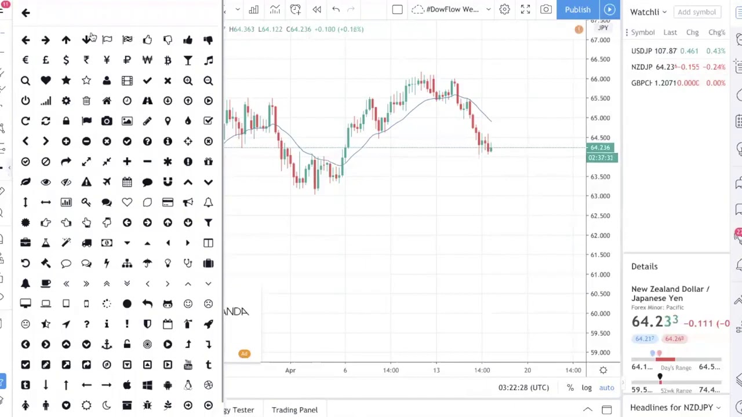Choose the airplane icon
The height and width of the screenshot is (417, 742).
[107, 182]
